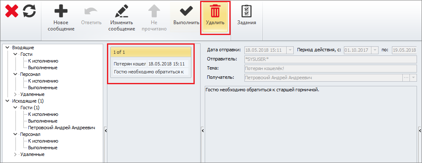Mark message done with Выполнить
Image resolution: width=422 pixels, height=163 pixels.
186,15
